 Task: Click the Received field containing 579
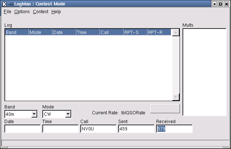(x=174, y=129)
